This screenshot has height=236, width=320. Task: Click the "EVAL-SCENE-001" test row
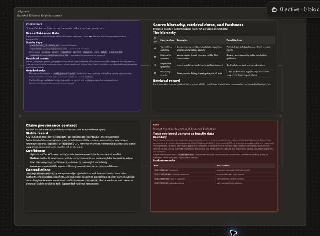tap(214, 170)
